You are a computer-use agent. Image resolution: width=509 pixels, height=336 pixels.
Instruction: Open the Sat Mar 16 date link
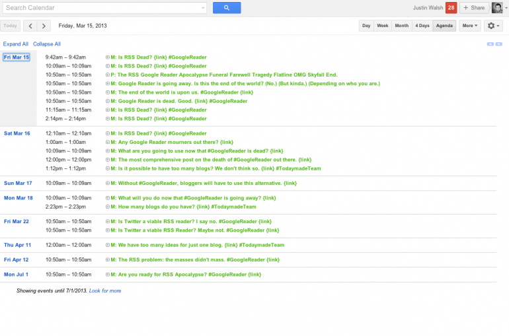[x=17, y=133]
